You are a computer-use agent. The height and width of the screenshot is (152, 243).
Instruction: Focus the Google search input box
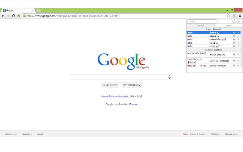click(x=121, y=77)
